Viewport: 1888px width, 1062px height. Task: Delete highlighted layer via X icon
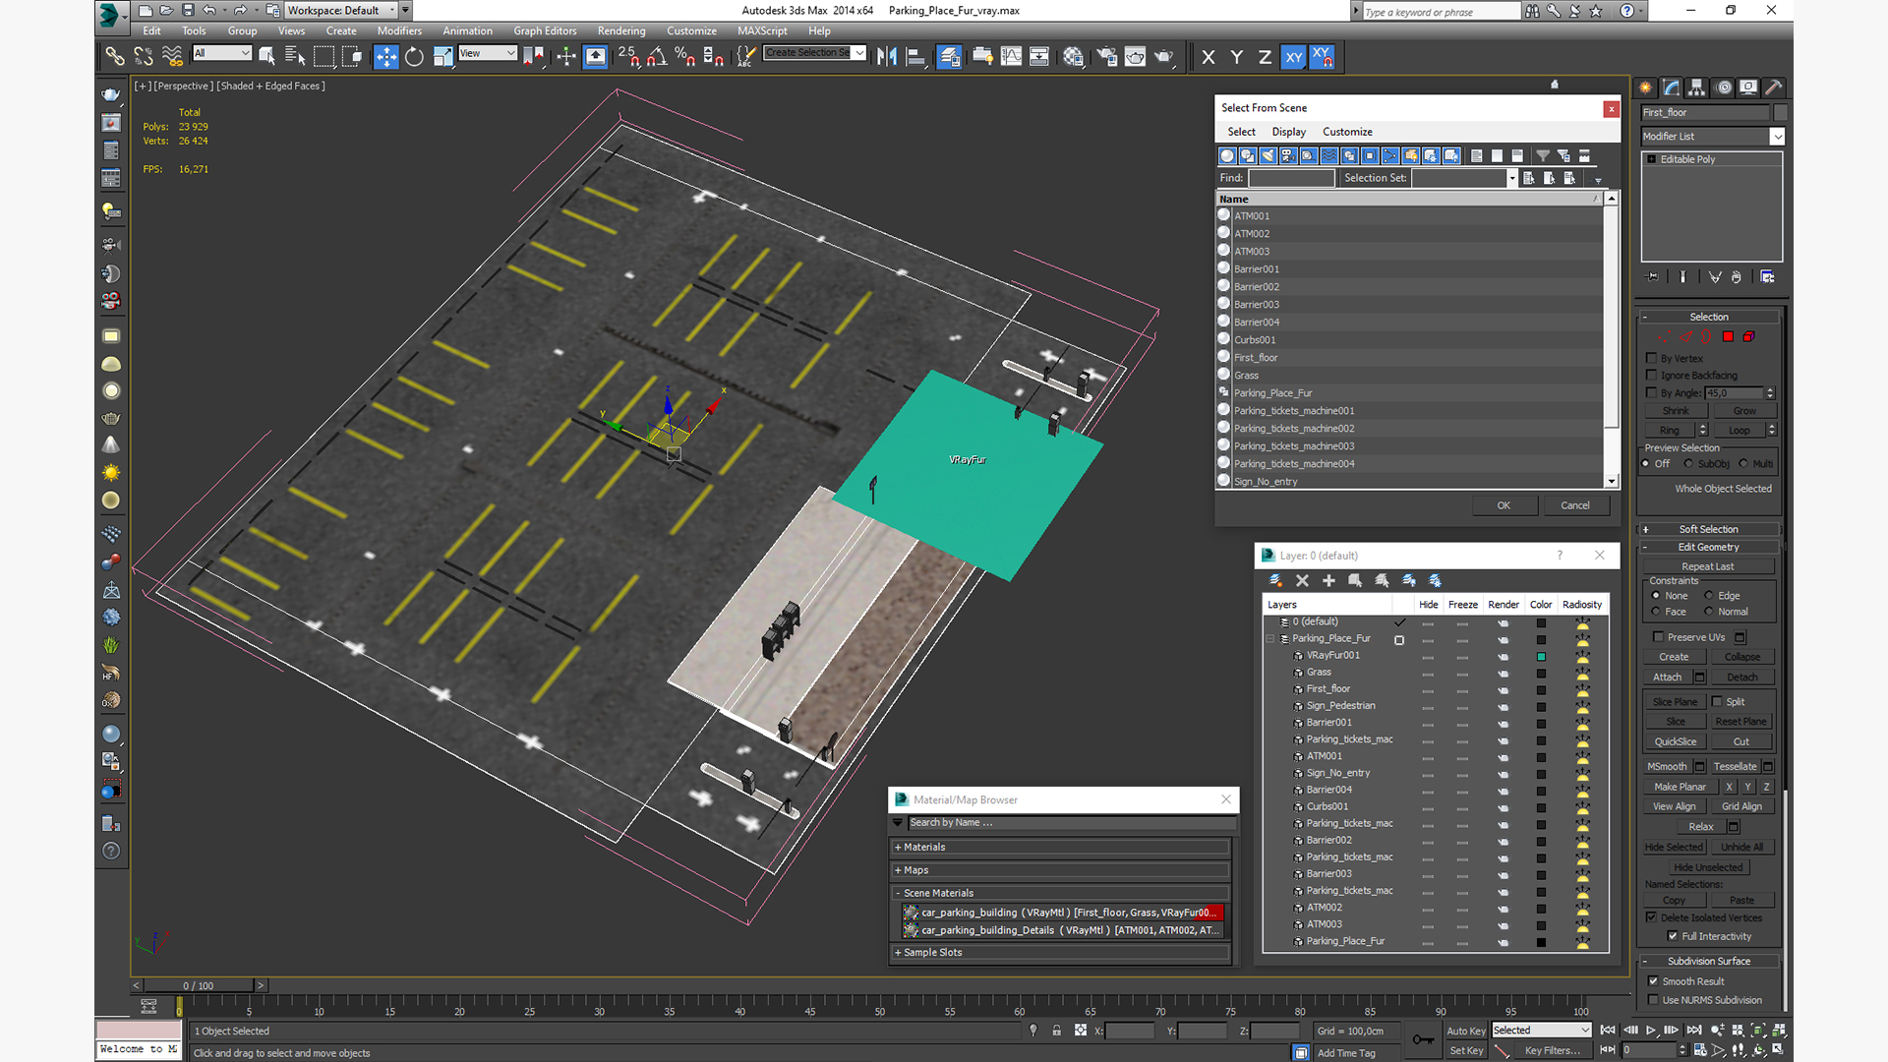(x=1302, y=581)
